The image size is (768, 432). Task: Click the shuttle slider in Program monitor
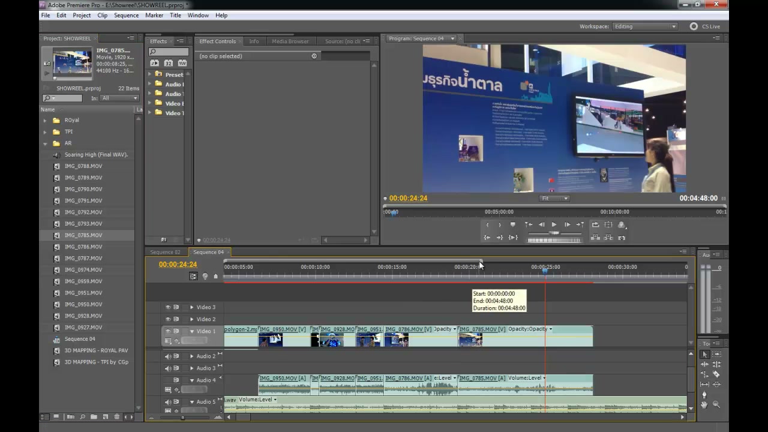pyautogui.click(x=554, y=233)
